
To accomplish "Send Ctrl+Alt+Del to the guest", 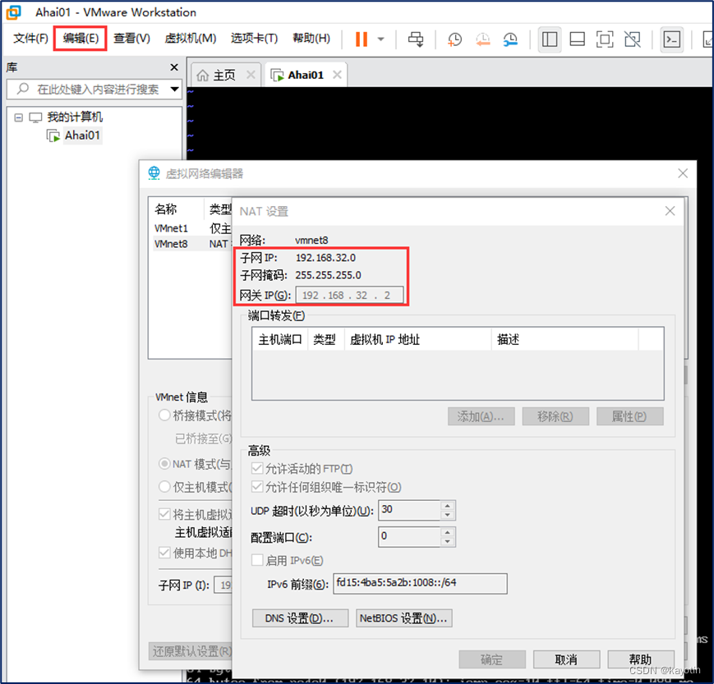I will 416,39.
